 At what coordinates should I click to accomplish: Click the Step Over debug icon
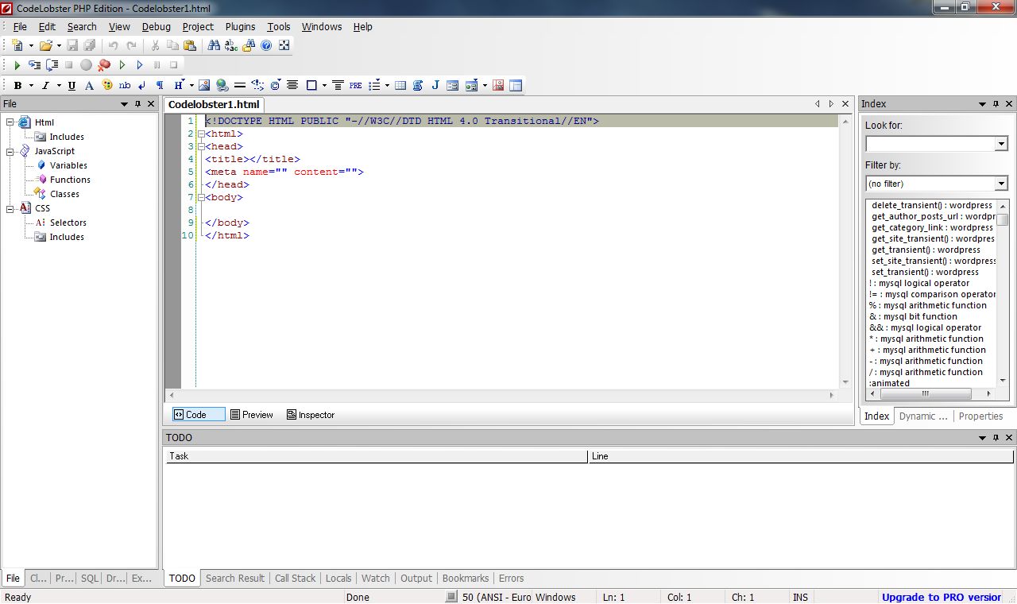coord(52,65)
